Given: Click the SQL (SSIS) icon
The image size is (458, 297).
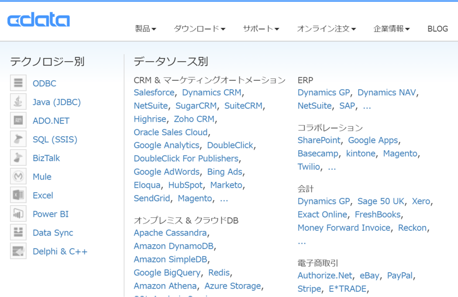Looking at the screenshot, I should pos(18,139).
